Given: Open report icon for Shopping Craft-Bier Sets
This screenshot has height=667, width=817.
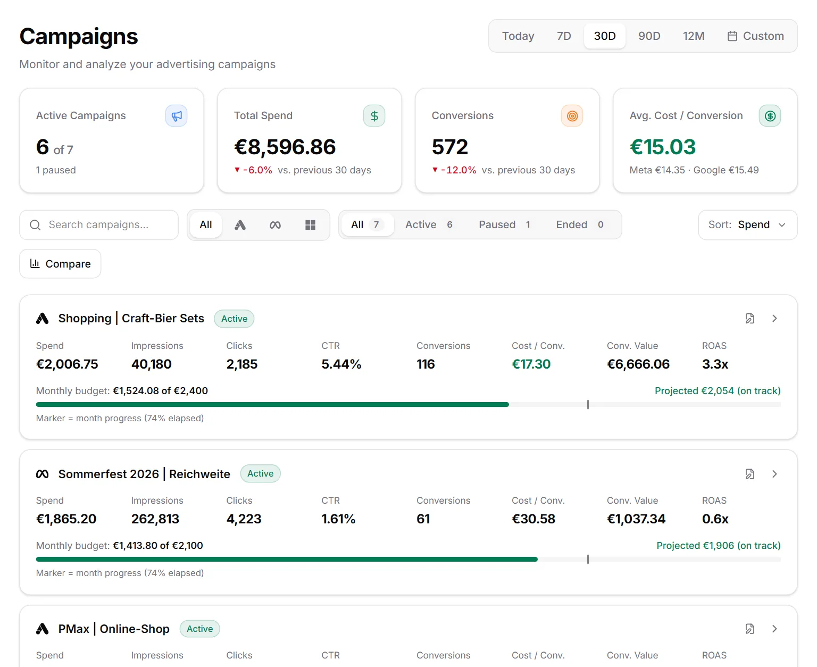Looking at the screenshot, I should click(750, 318).
